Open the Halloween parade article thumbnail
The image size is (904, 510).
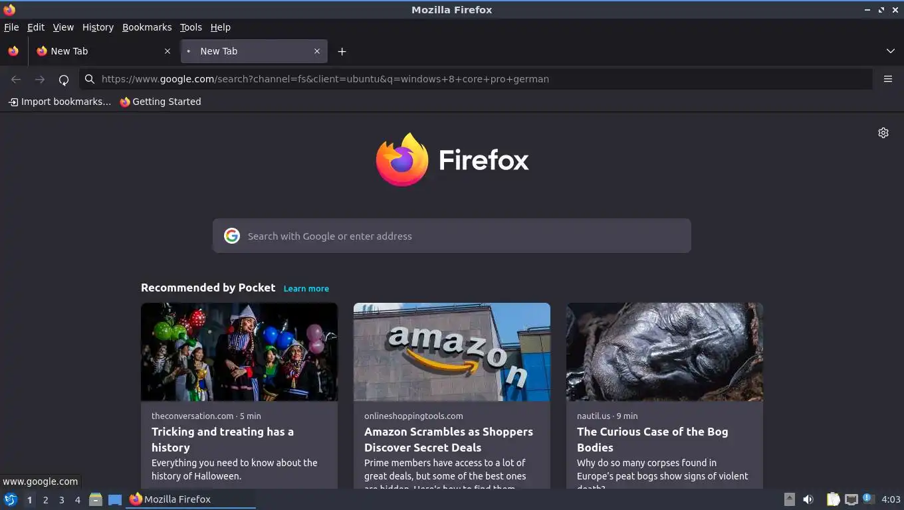(239, 352)
